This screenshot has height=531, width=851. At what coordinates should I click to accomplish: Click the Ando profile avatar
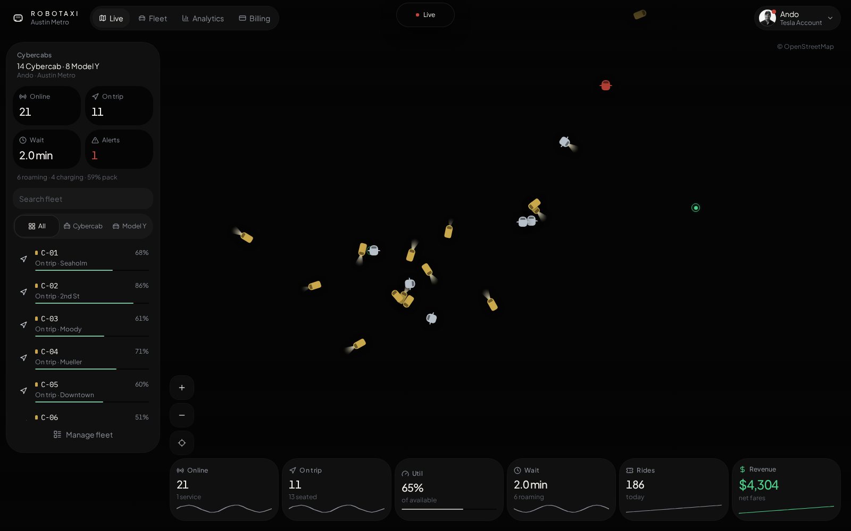767,18
